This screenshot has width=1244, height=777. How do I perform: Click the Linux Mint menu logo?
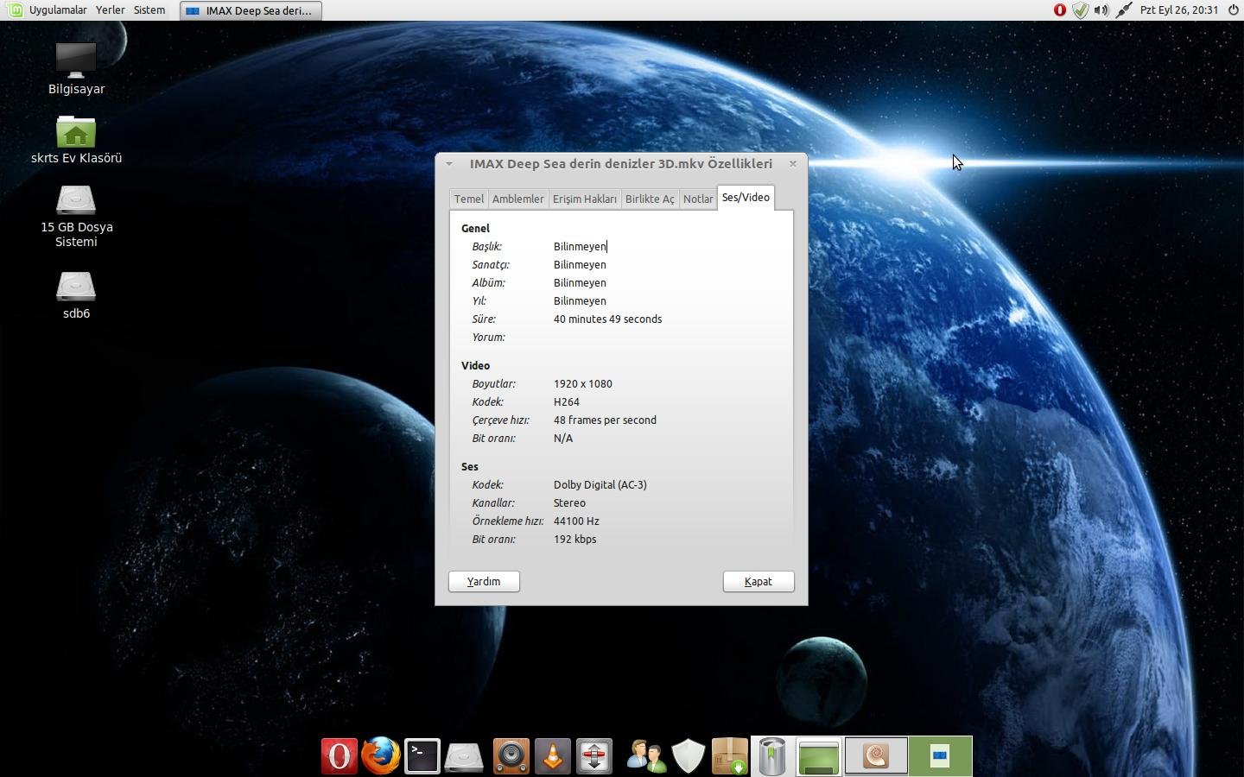coord(15,10)
